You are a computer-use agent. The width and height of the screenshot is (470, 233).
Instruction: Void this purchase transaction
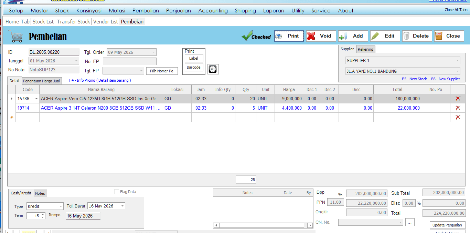coord(321,36)
